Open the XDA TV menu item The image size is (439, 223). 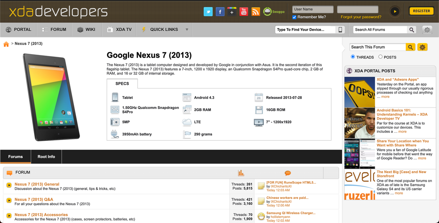pos(119,30)
